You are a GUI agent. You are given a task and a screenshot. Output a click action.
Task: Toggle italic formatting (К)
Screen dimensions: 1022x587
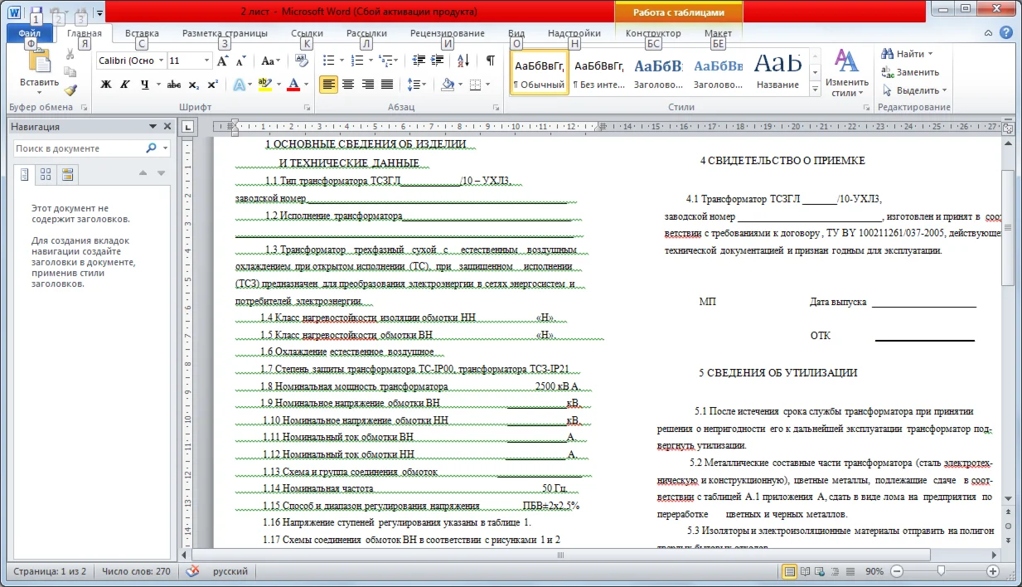[x=125, y=85]
